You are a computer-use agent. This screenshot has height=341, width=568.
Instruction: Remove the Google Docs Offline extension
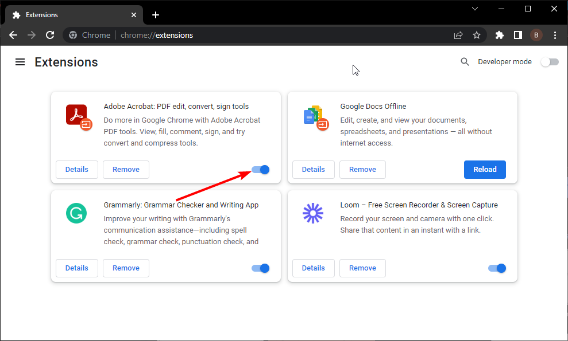point(362,170)
